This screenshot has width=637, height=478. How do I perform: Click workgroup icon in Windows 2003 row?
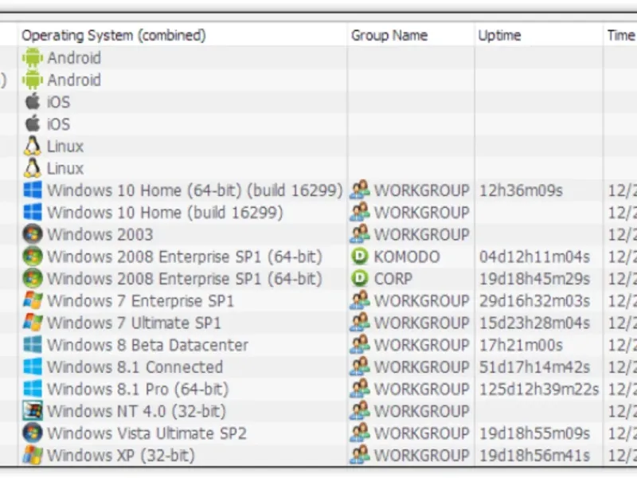click(x=360, y=233)
